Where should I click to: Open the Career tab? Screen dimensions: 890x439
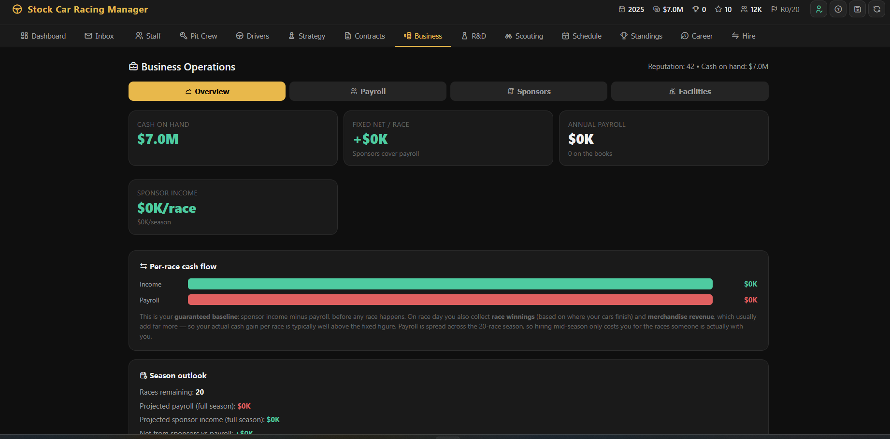697,36
